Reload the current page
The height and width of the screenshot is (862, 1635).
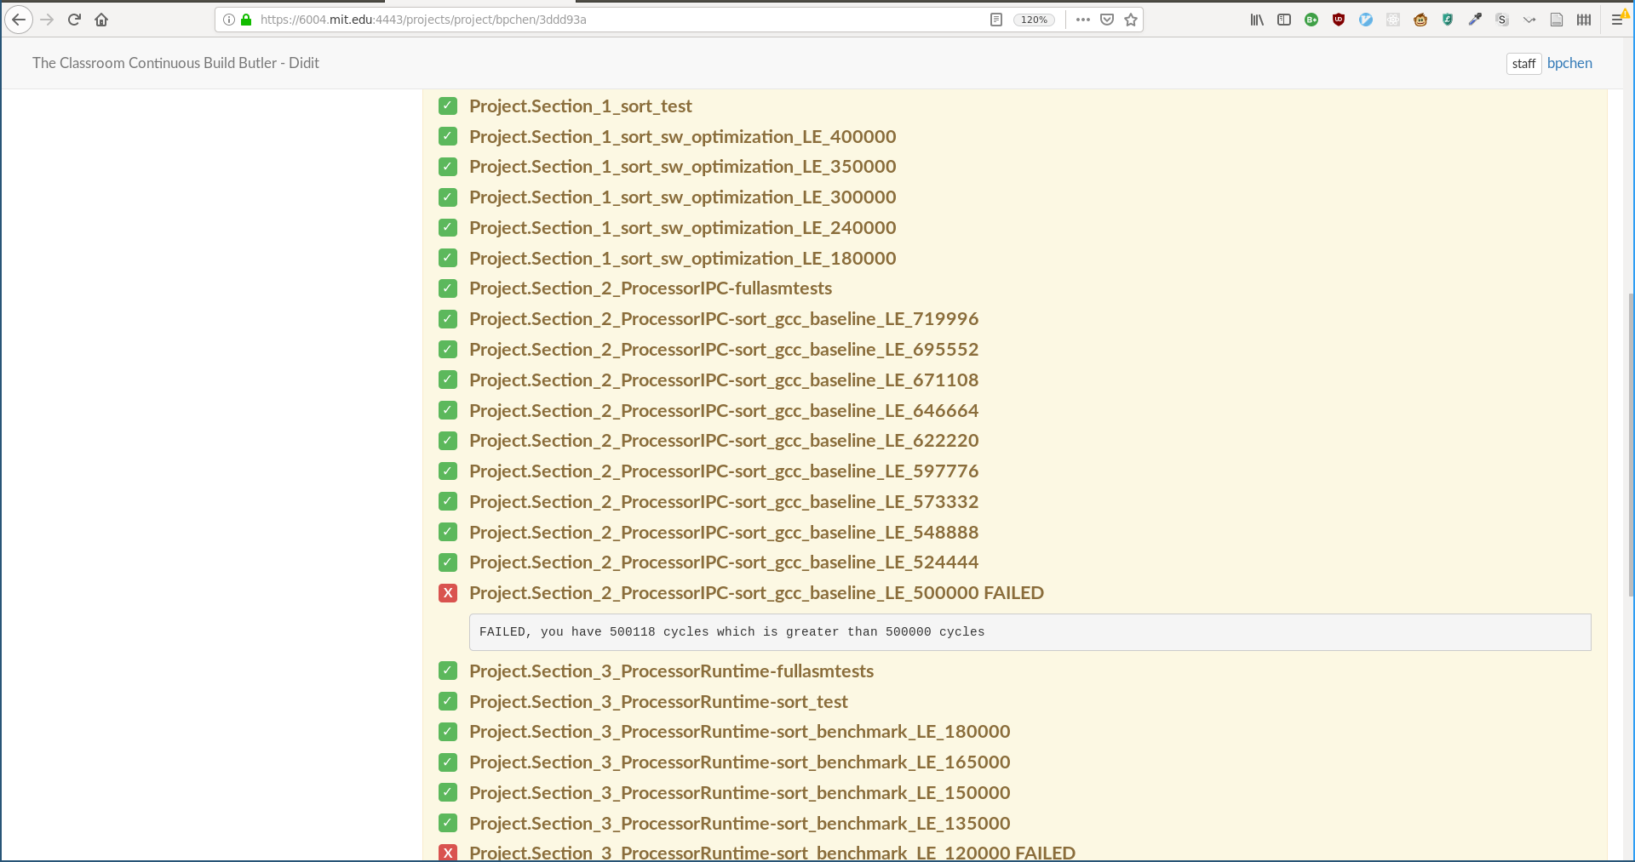pos(74,20)
